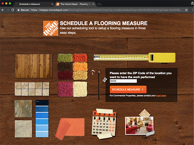194x145 pixels.
Task: Close The Home Depot Flooring tab
Action: point(93,4)
